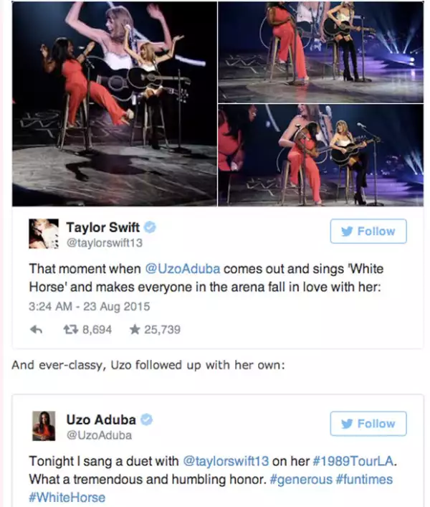Viewport: 430px width, 507px height.
Task: Open the @taylorswift13 mention in Uzo's tweet
Action: pos(226,461)
